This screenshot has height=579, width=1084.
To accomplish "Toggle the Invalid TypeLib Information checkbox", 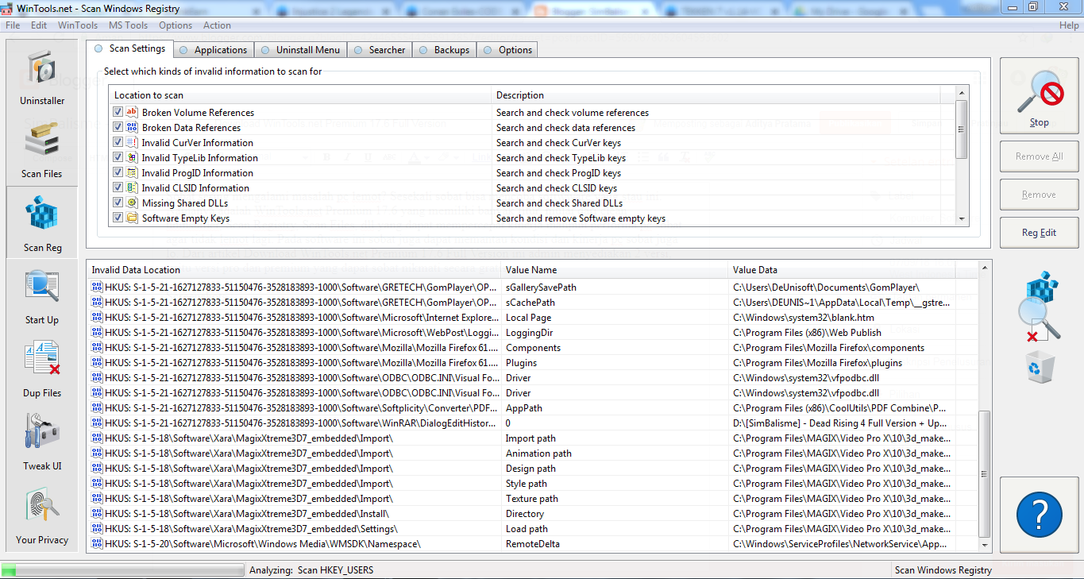I will tap(118, 157).
